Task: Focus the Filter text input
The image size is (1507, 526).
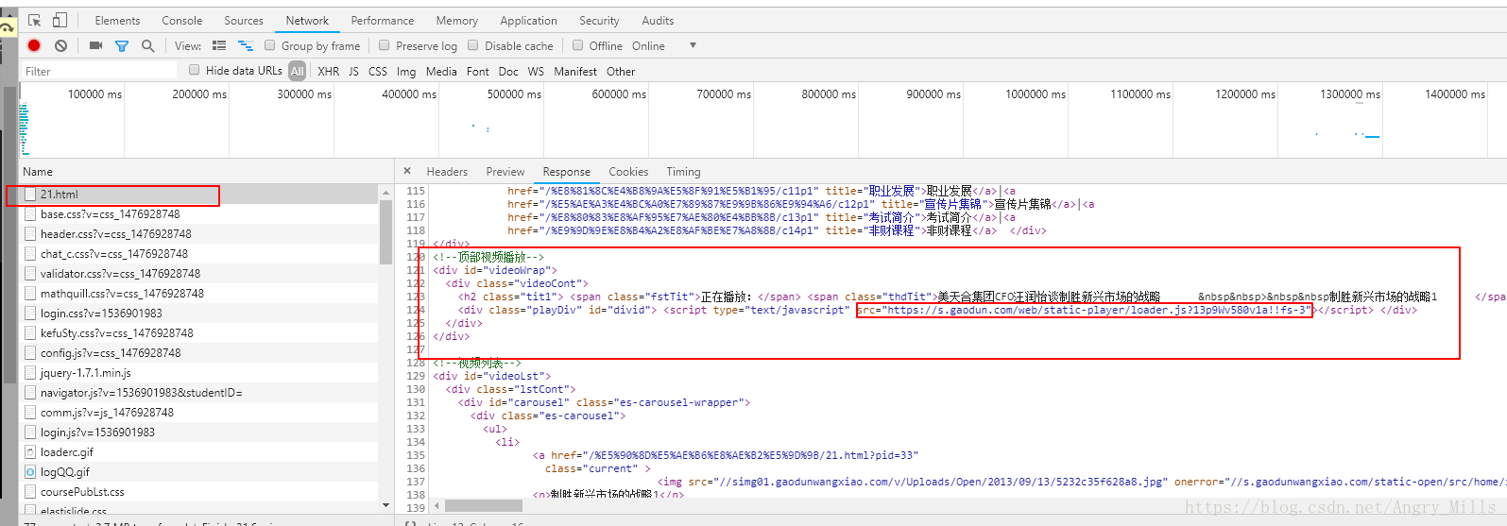Action: [x=99, y=71]
